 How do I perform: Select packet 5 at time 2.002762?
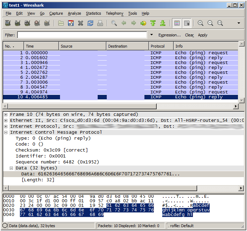(x=120, y=72)
